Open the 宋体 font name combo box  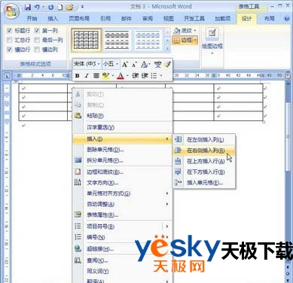pos(87,64)
